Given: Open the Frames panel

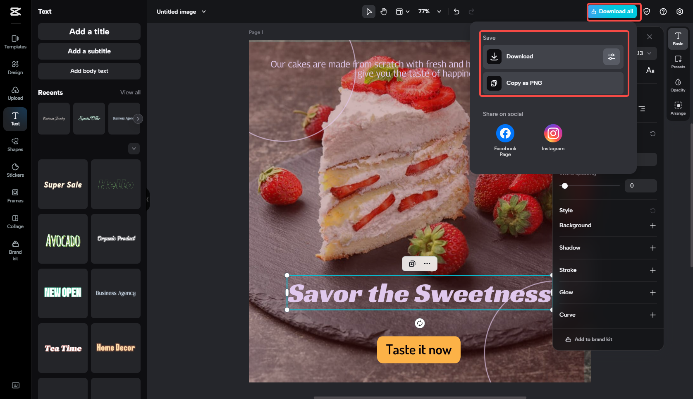Looking at the screenshot, I should coord(15,196).
